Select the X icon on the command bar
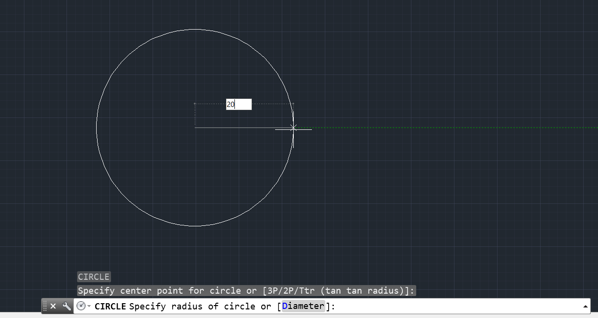The width and height of the screenshot is (598, 318). [53, 306]
